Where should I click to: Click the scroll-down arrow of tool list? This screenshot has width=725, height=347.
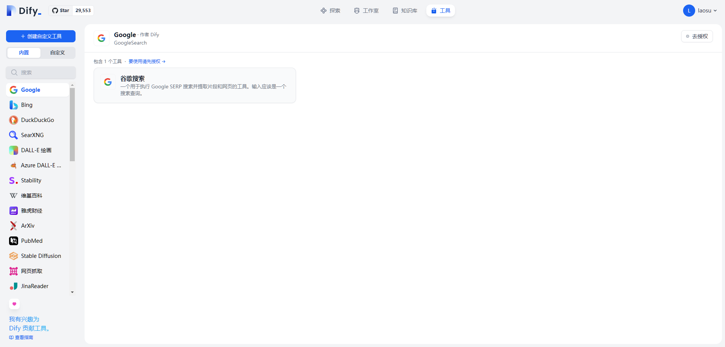click(72, 292)
